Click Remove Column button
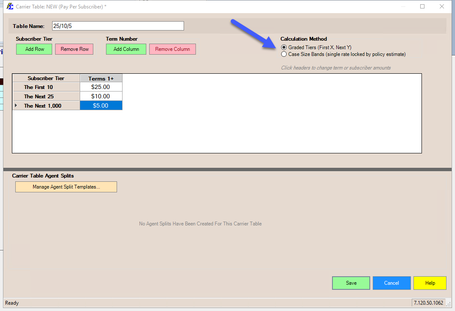 172,49
